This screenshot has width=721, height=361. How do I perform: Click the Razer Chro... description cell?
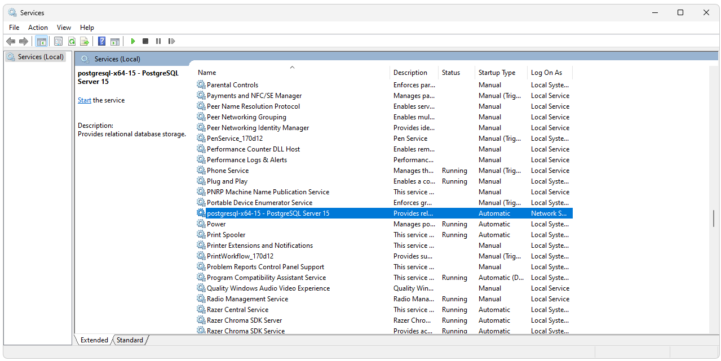point(413,320)
